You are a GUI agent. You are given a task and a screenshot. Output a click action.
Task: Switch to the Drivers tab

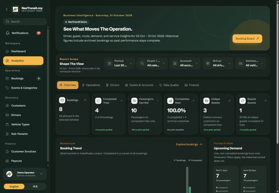112,85
